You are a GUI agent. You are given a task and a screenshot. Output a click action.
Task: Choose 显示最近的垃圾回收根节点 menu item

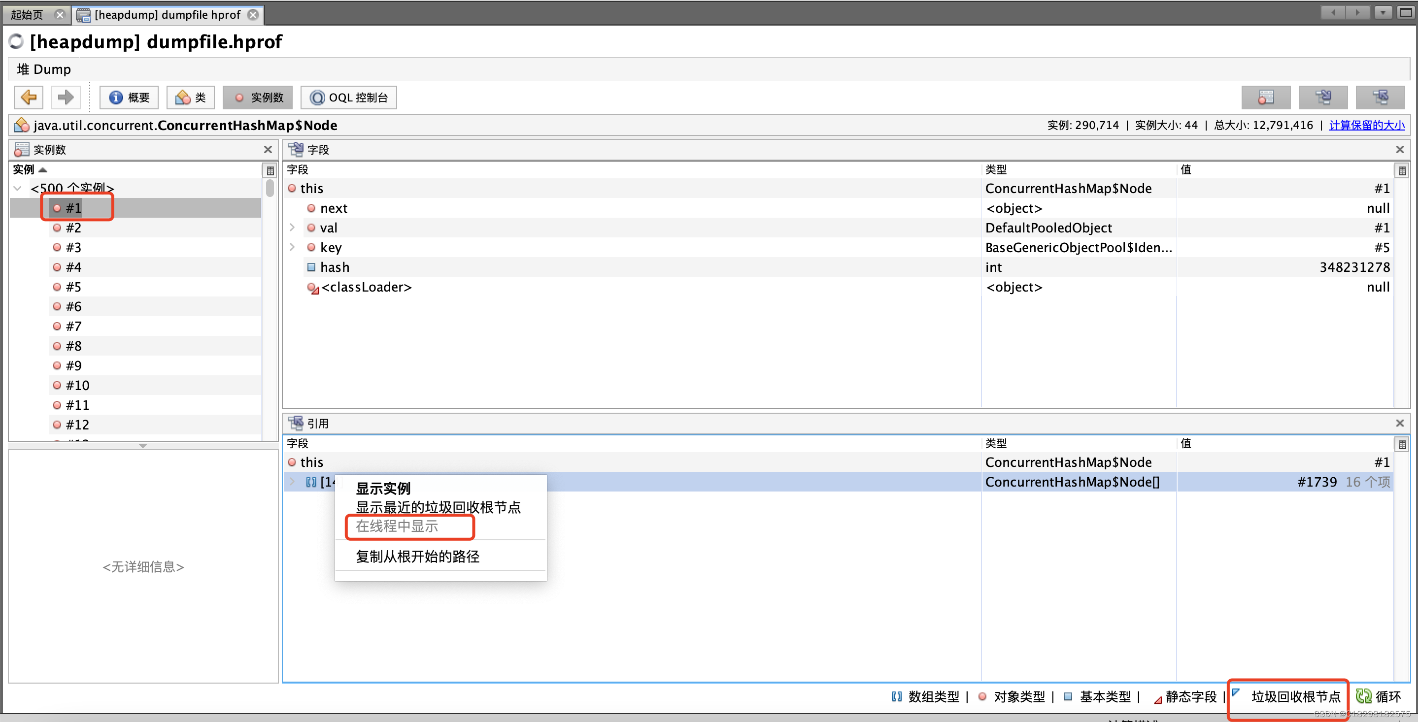pyautogui.click(x=440, y=507)
